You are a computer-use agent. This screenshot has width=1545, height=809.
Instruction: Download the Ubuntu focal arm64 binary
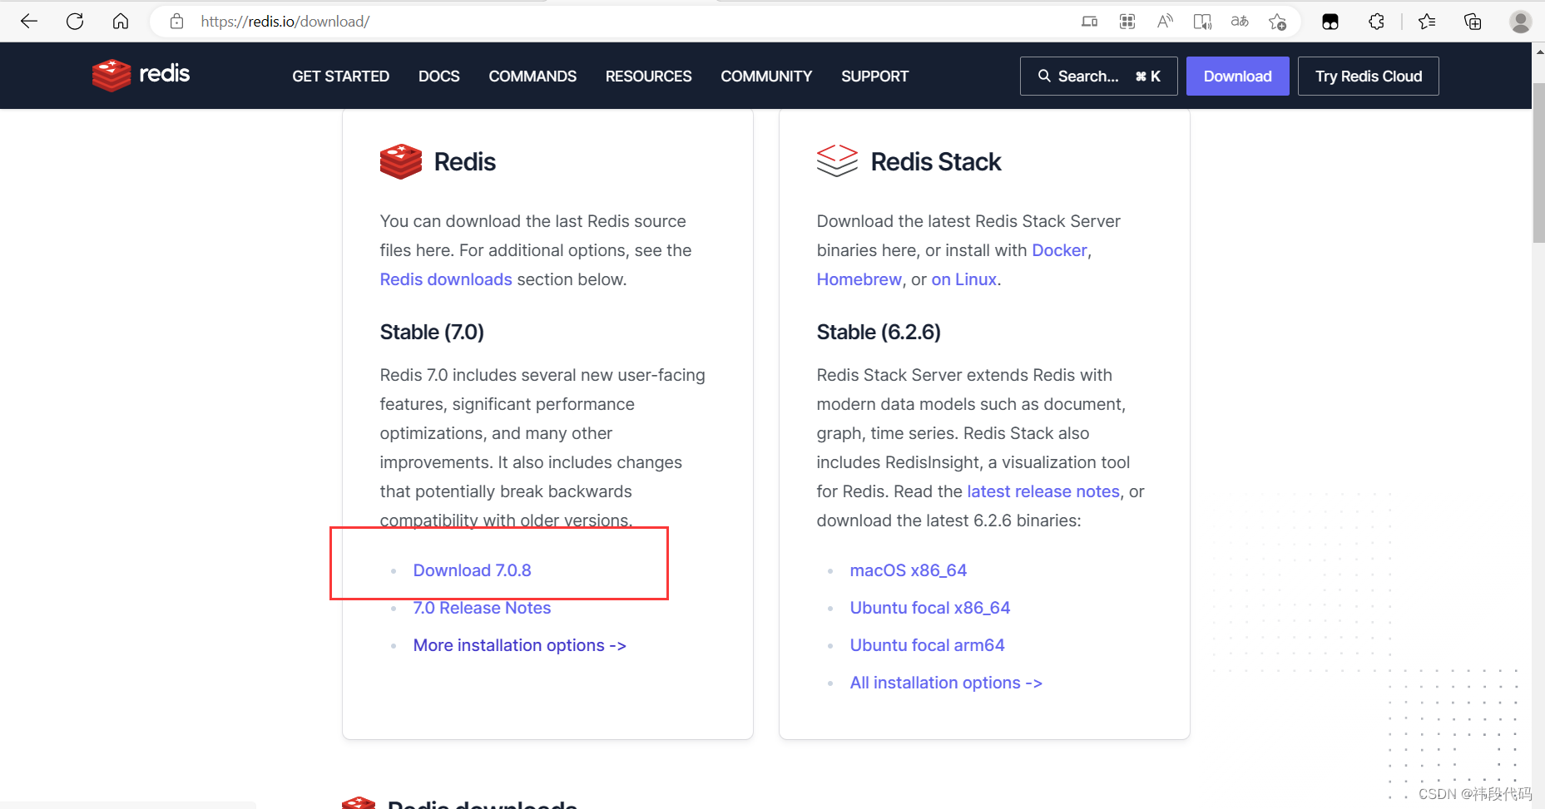coord(927,645)
